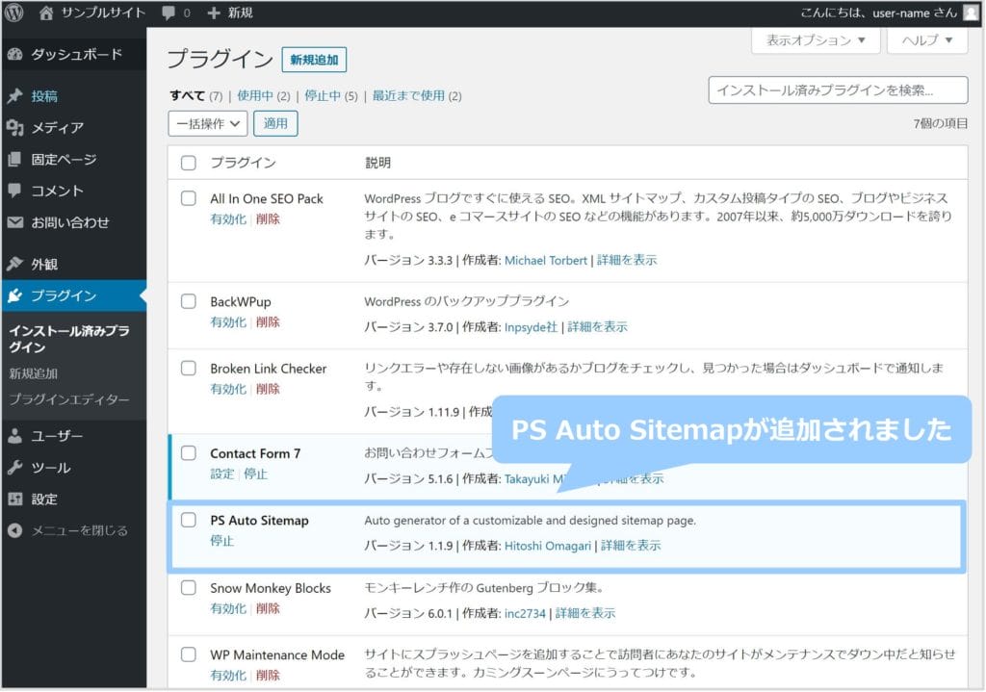Click こんにちは、user-name さん greeting

point(878,13)
